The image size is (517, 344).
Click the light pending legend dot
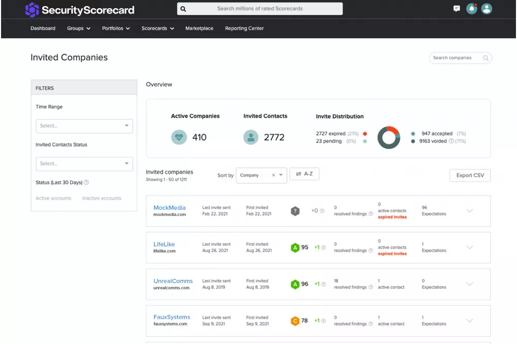pos(364,142)
